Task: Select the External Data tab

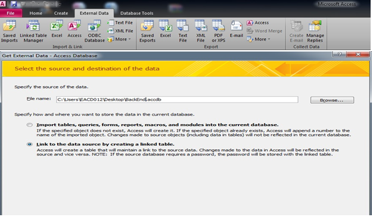Action: pos(94,13)
